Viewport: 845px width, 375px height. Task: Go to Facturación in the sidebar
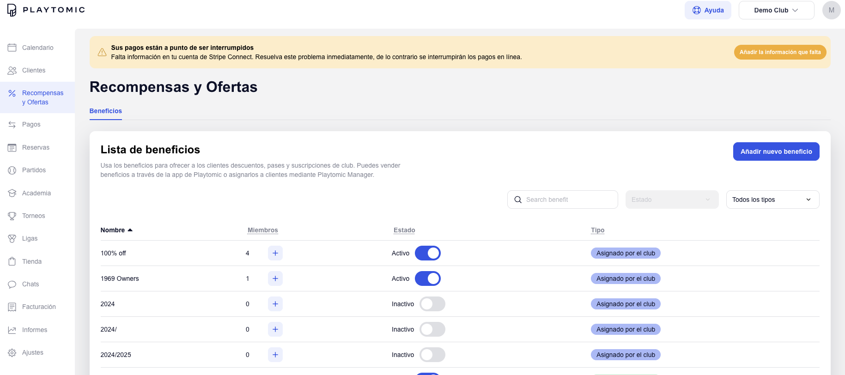[39, 307]
